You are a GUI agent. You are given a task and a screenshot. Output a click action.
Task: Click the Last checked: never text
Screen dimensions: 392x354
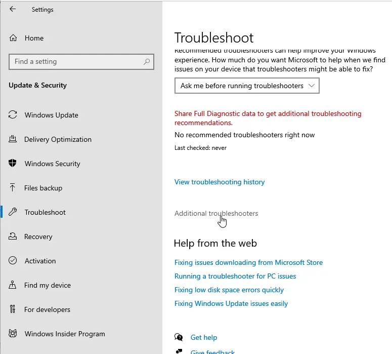click(200, 148)
